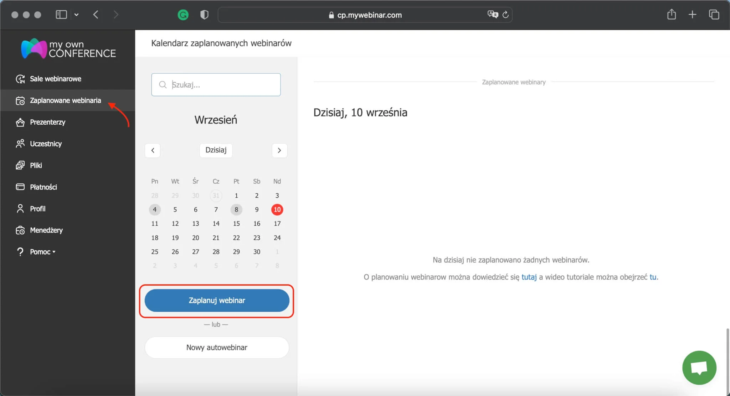Expand the Pomoc dropdown

tap(40, 251)
